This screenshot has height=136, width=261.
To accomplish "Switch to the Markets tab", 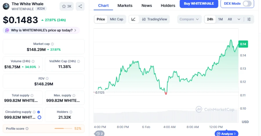I will pos(125,6).
